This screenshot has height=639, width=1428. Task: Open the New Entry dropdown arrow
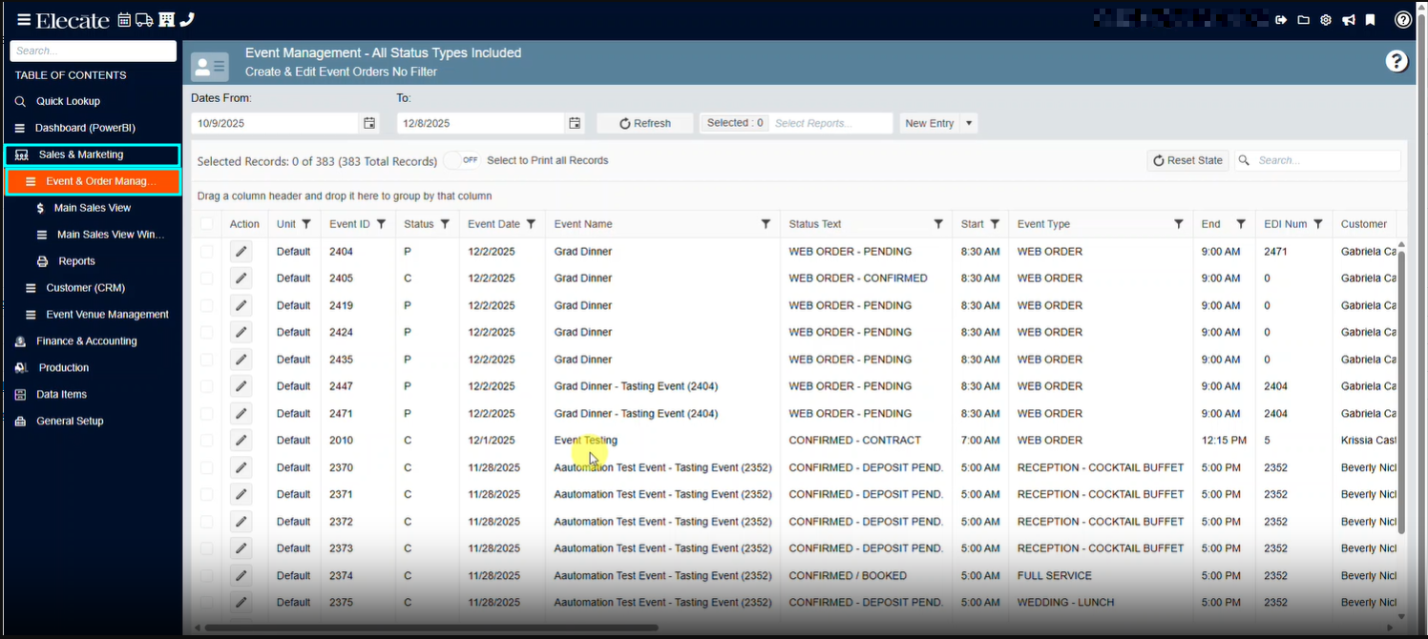point(969,123)
